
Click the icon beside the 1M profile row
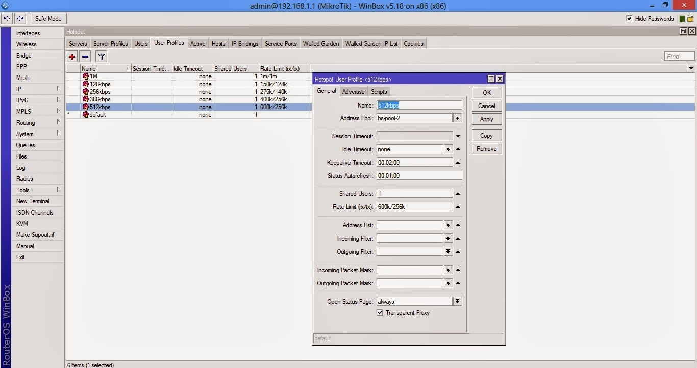(x=86, y=76)
